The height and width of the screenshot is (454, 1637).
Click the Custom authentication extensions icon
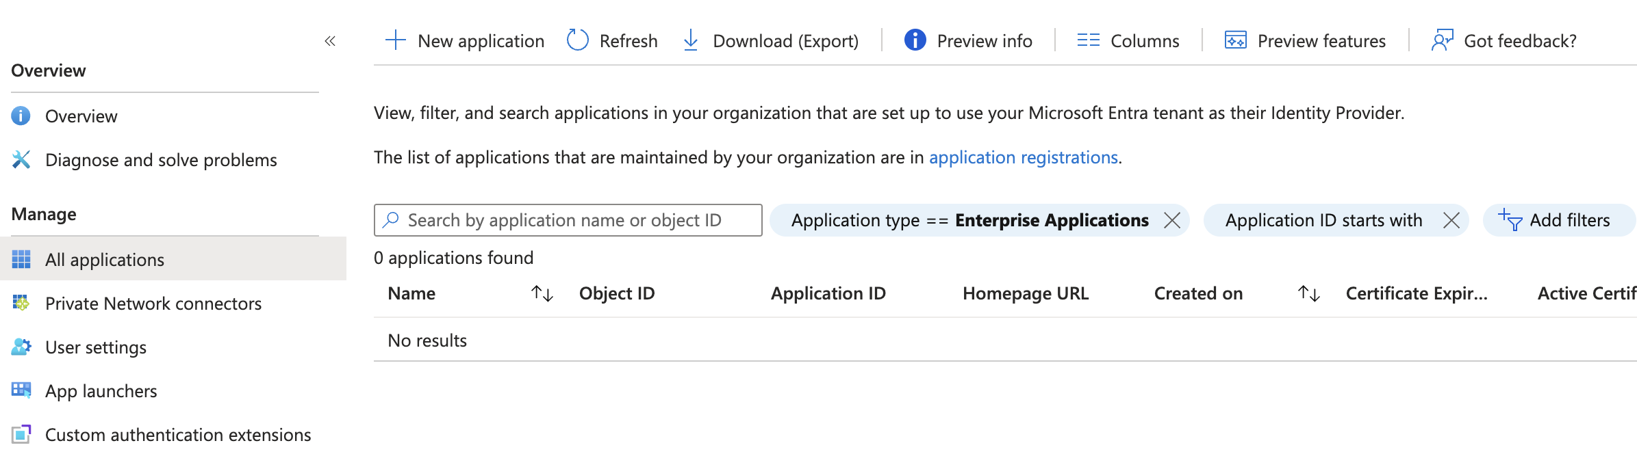pyautogui.click(x=21, y=435)
